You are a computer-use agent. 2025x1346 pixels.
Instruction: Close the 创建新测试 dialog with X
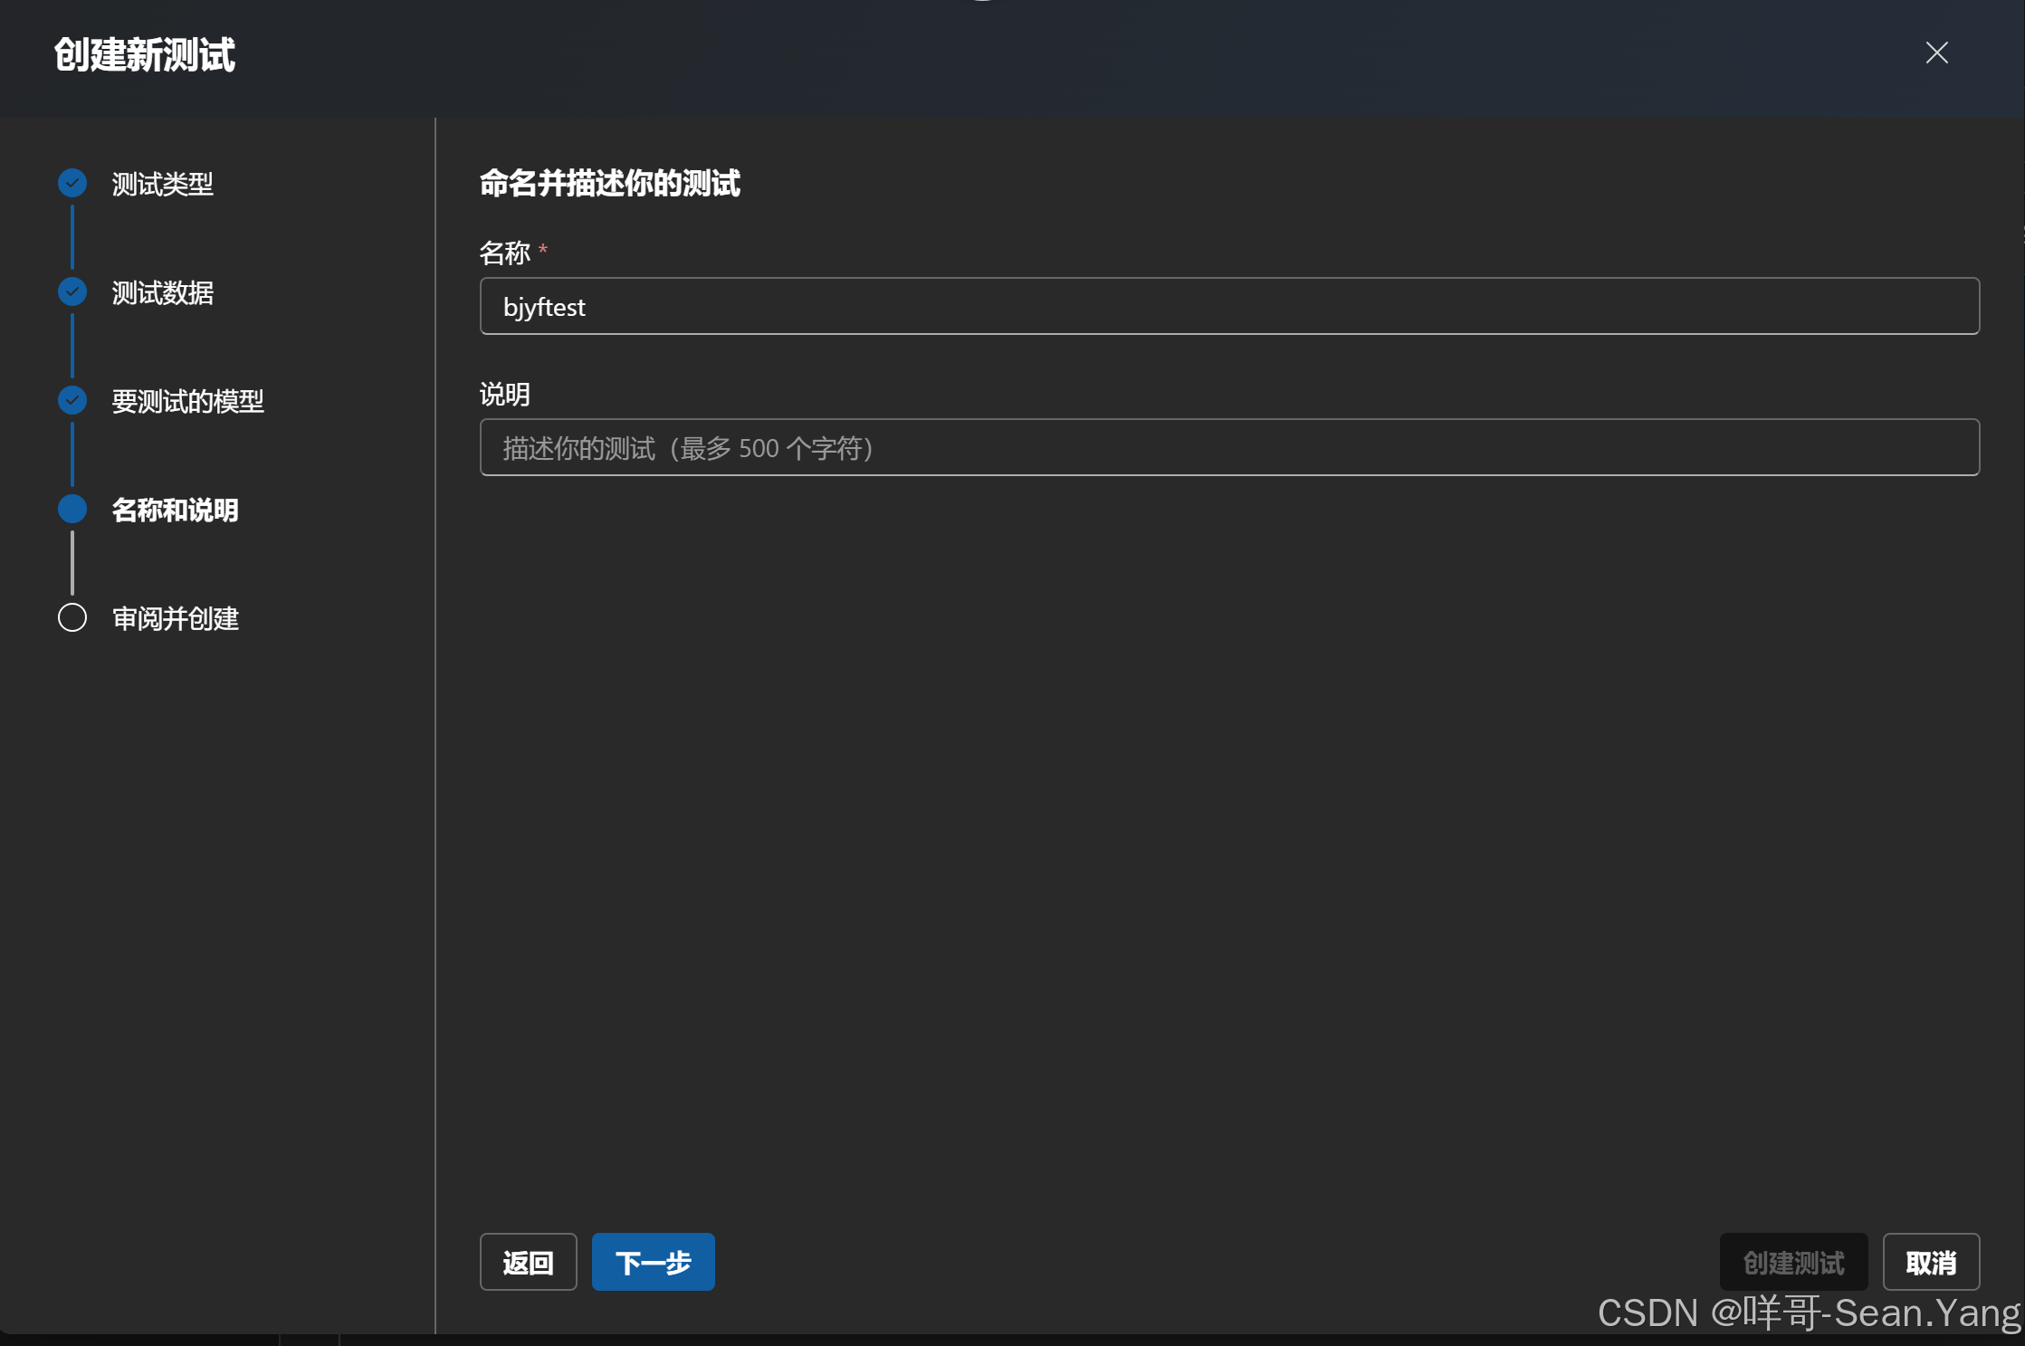1936,53
